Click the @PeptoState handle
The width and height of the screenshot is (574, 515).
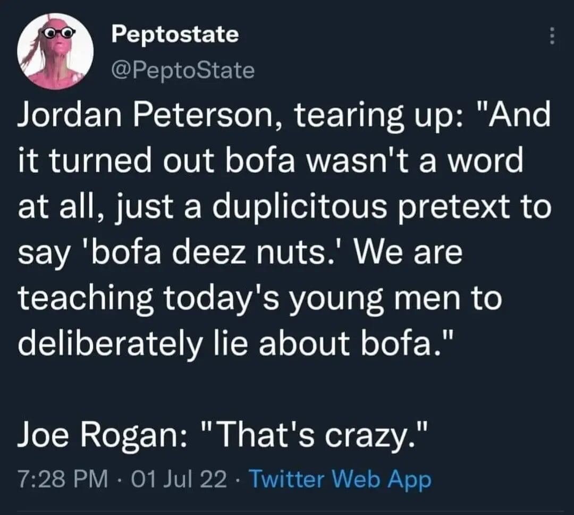183,70
